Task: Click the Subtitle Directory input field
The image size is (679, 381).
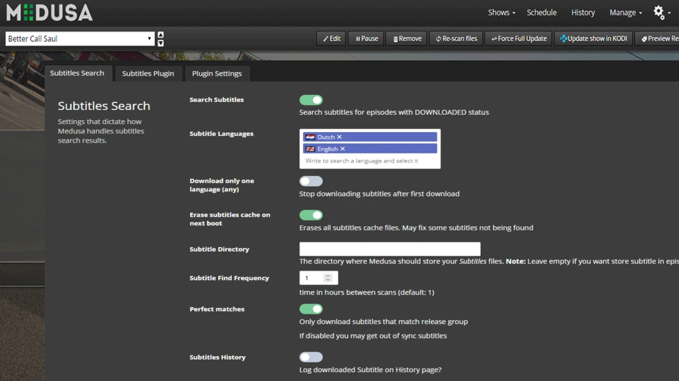Action: coord(389,249)
